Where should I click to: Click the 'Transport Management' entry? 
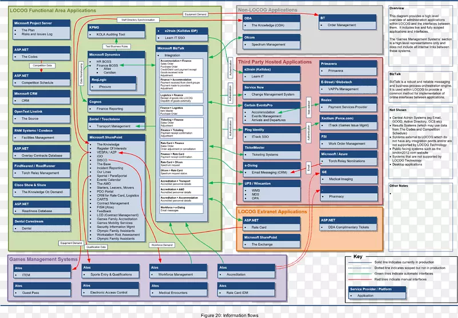(x=113, y=126)
